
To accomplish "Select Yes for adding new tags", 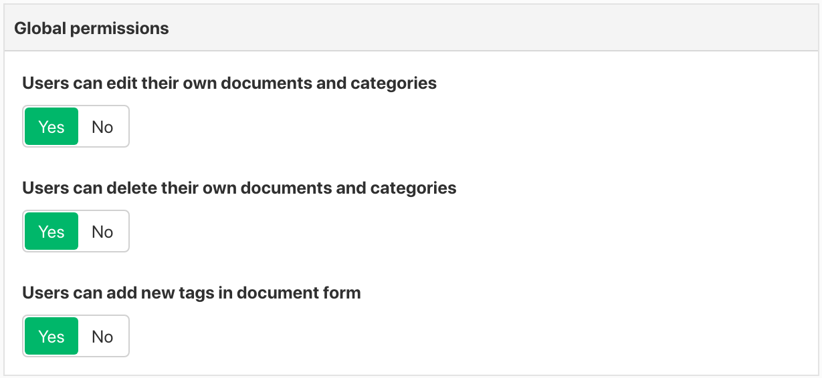I will pyautogui.click(x=52, y=337).
